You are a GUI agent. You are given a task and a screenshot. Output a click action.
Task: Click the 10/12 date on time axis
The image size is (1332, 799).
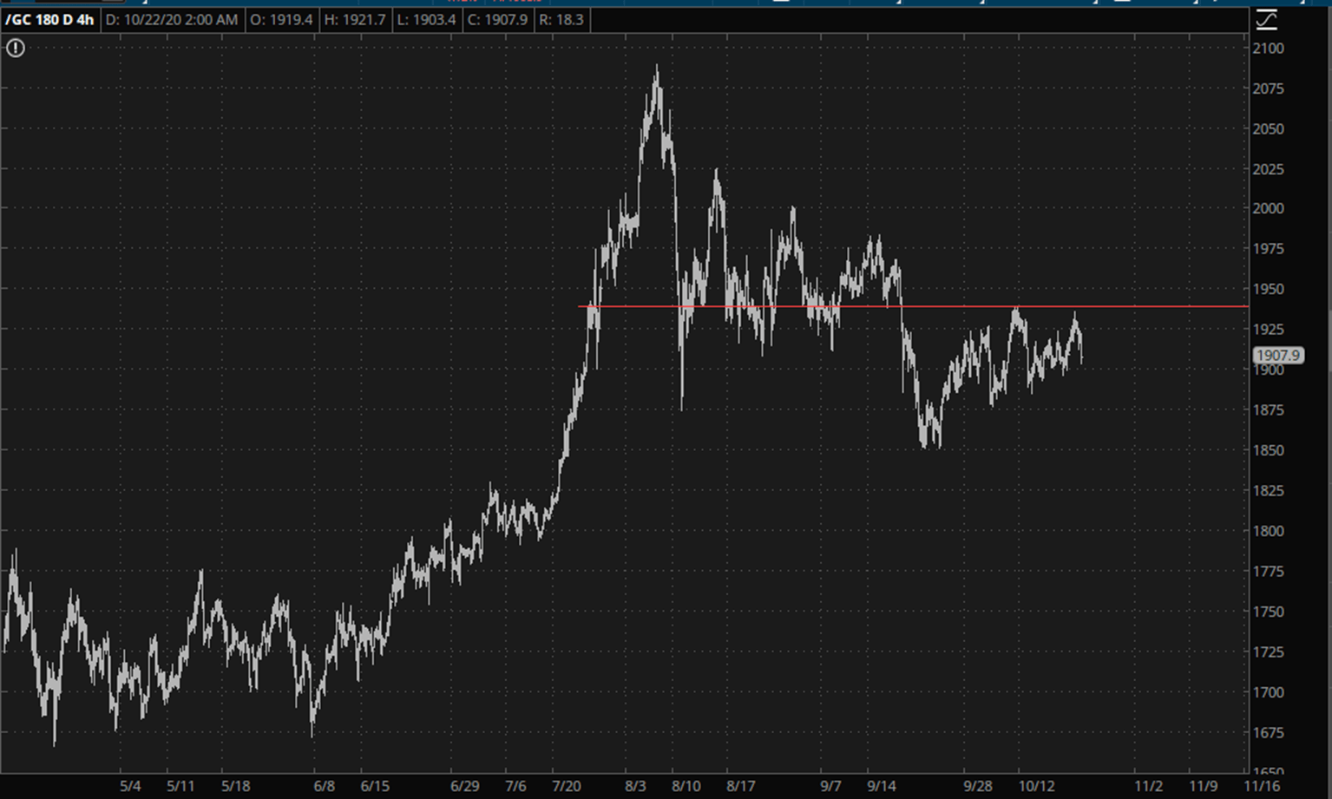(x=1036, y=786)
